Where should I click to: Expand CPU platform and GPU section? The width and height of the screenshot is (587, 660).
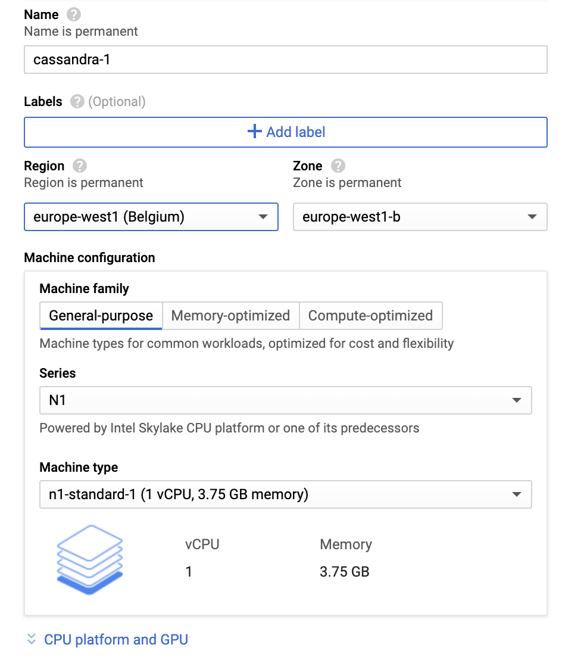pyautogui.click(x=116, y=640)
